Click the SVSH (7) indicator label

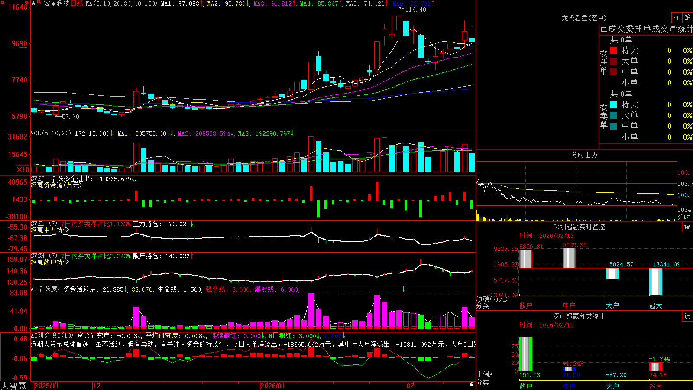coord(44,256)
